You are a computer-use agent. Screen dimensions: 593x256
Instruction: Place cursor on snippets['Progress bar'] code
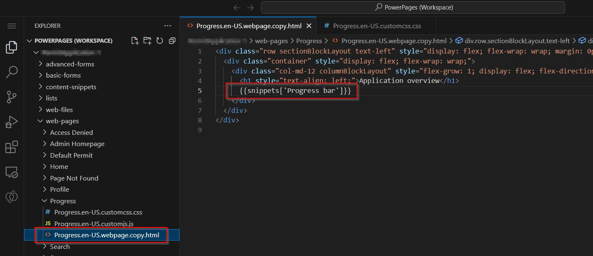[295, 90]
